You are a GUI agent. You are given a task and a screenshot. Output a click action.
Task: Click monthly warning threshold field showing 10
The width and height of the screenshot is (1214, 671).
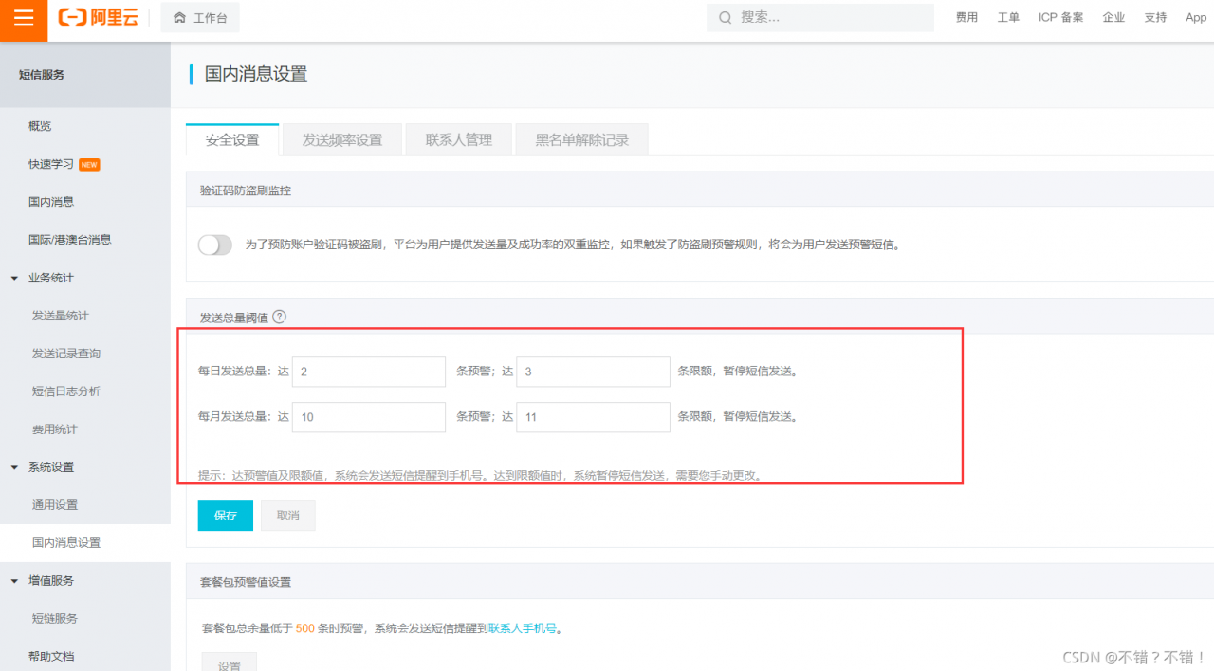tap(369, 417)
